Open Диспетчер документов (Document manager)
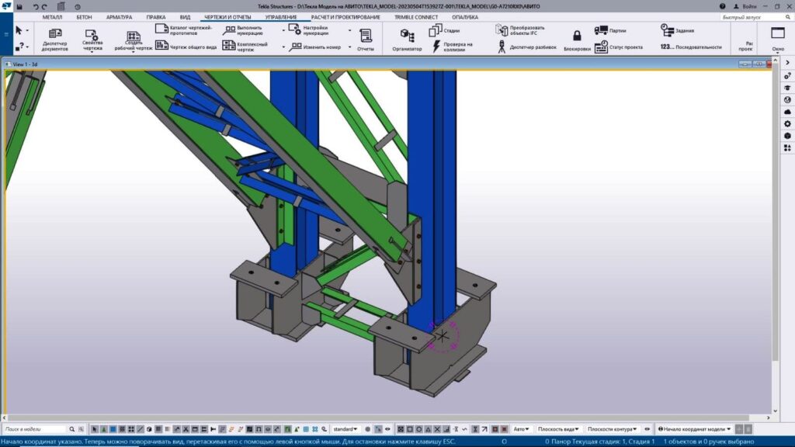Viewport: 795px width, 447px height. tap(55, 40)
